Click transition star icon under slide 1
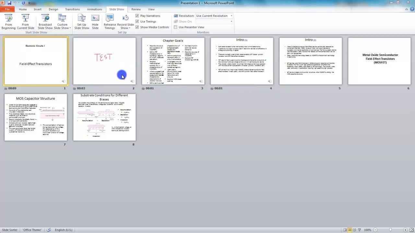This screenshot has height=233, width=415. [6, 88]
